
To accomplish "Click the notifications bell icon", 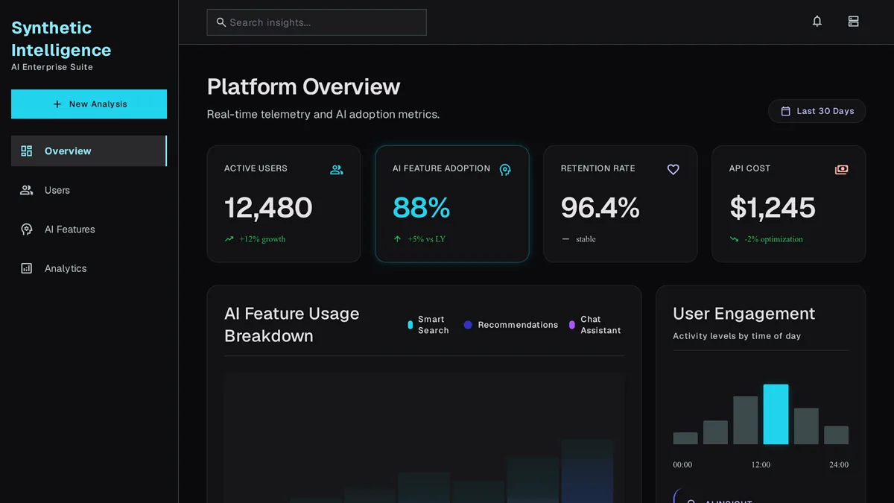I will click(817, 22).
